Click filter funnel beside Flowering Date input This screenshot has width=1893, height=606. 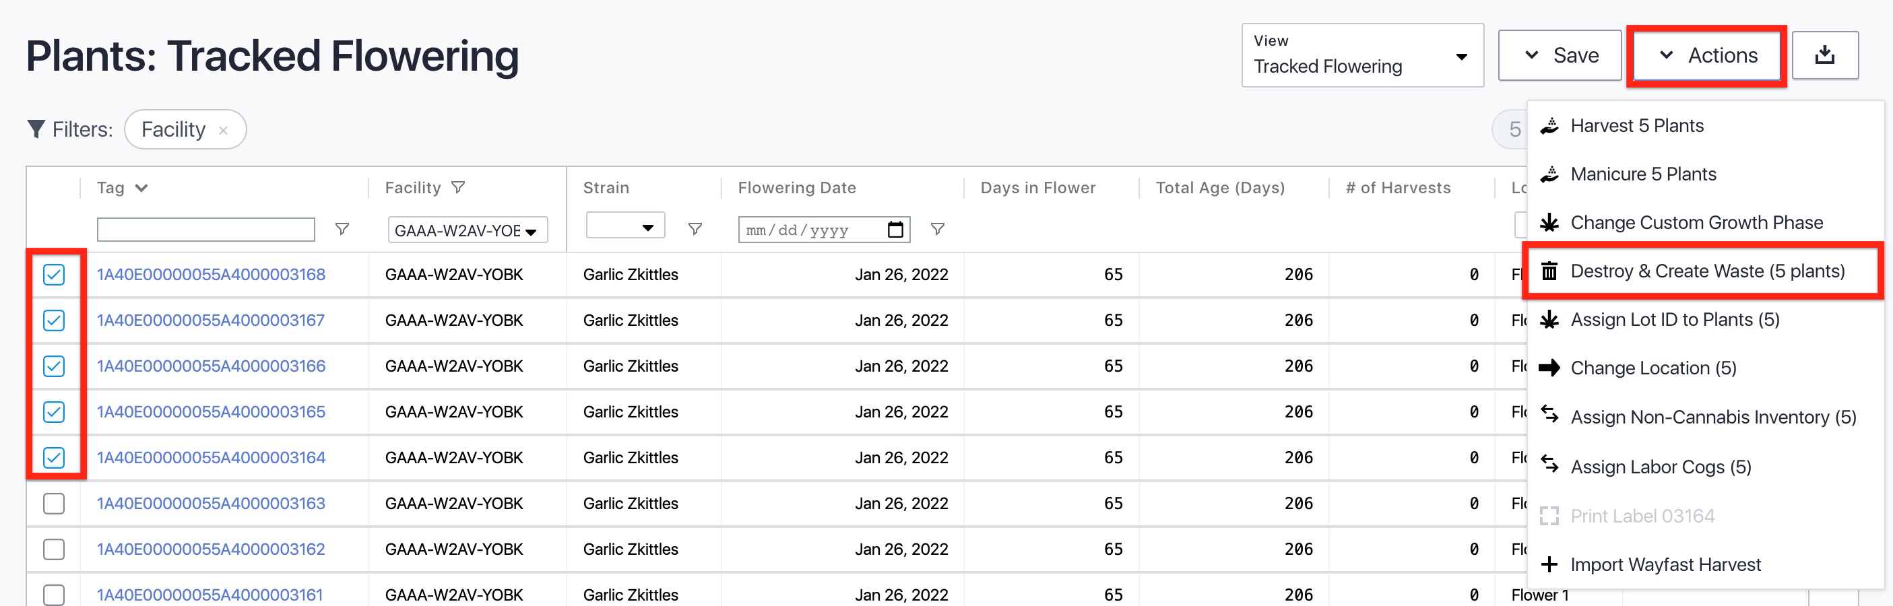pos(937,229)
